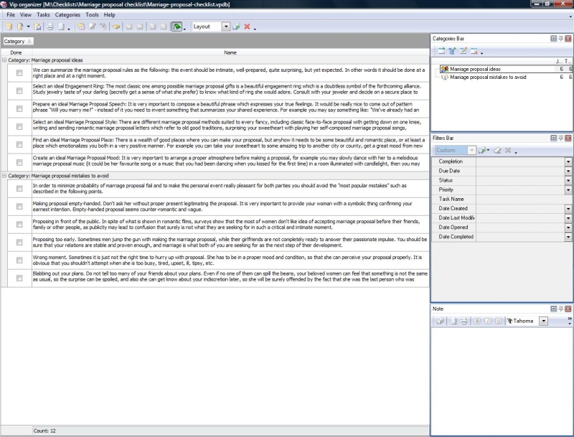Click the Category grouping header button
Image resolution: width=574 pixels, height=437 pixels.
click(17, 42)
